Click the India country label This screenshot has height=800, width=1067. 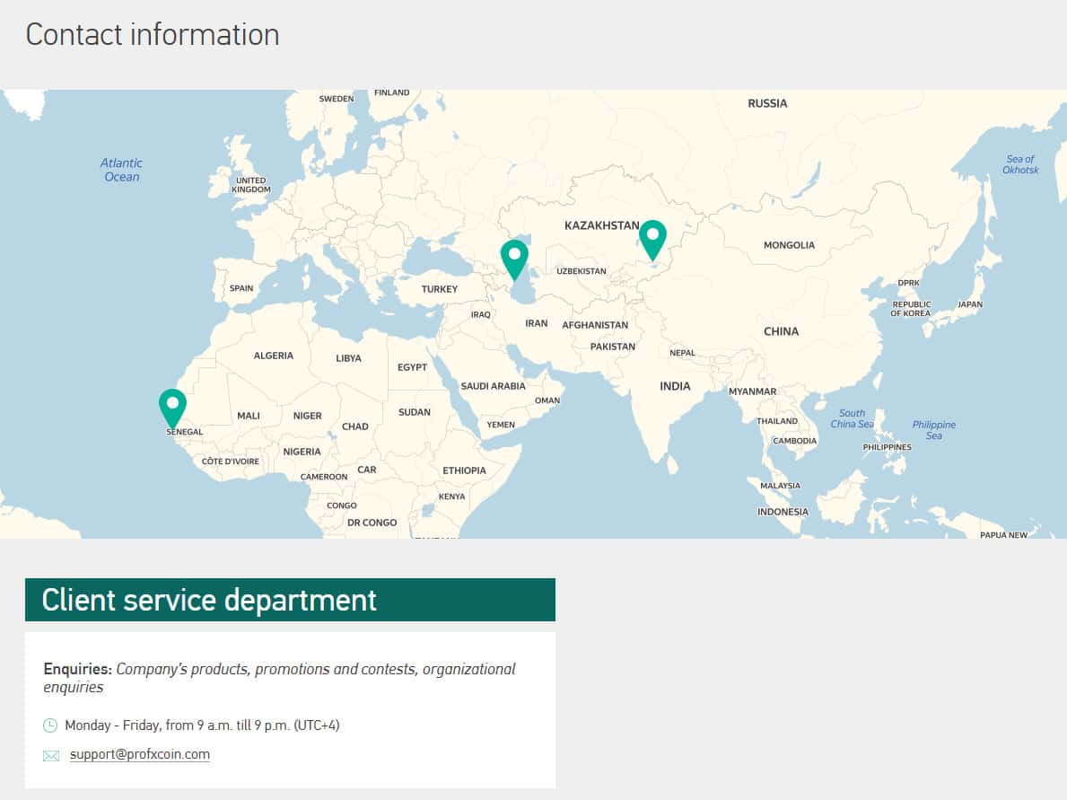click(675, 386)
